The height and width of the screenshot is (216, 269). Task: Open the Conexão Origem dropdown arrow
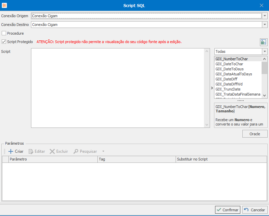(x=265, y=16)
